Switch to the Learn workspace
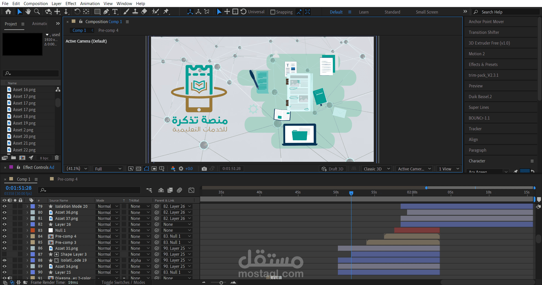 pyautogui.click(x=364, y=12)
